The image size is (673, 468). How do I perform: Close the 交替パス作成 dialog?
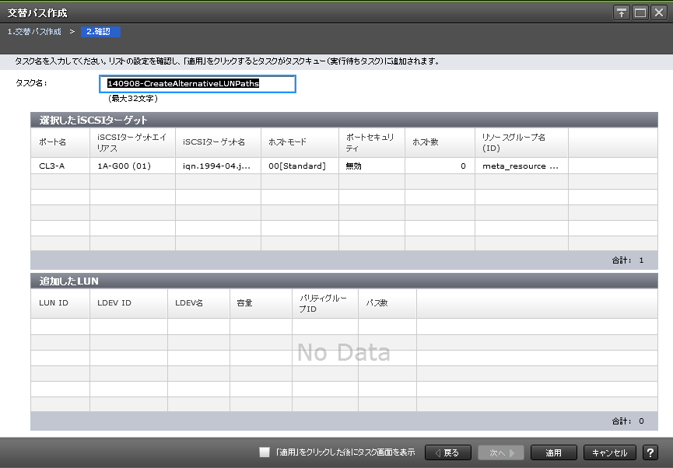click(x=658, y=13)
